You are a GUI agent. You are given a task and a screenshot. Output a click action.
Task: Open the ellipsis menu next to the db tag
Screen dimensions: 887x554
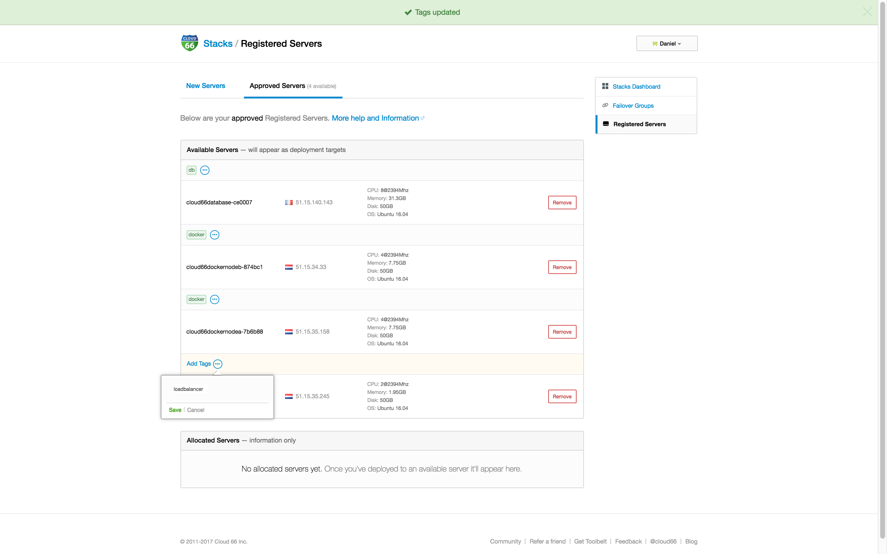coord(205,170)
